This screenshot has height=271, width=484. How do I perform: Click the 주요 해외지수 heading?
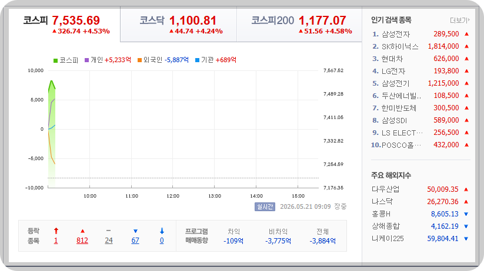[x=390, y=175]
